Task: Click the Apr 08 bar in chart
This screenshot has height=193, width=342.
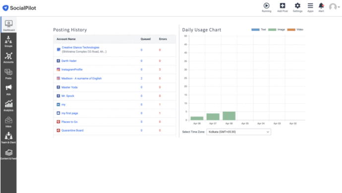Action: tap(197, 119)
